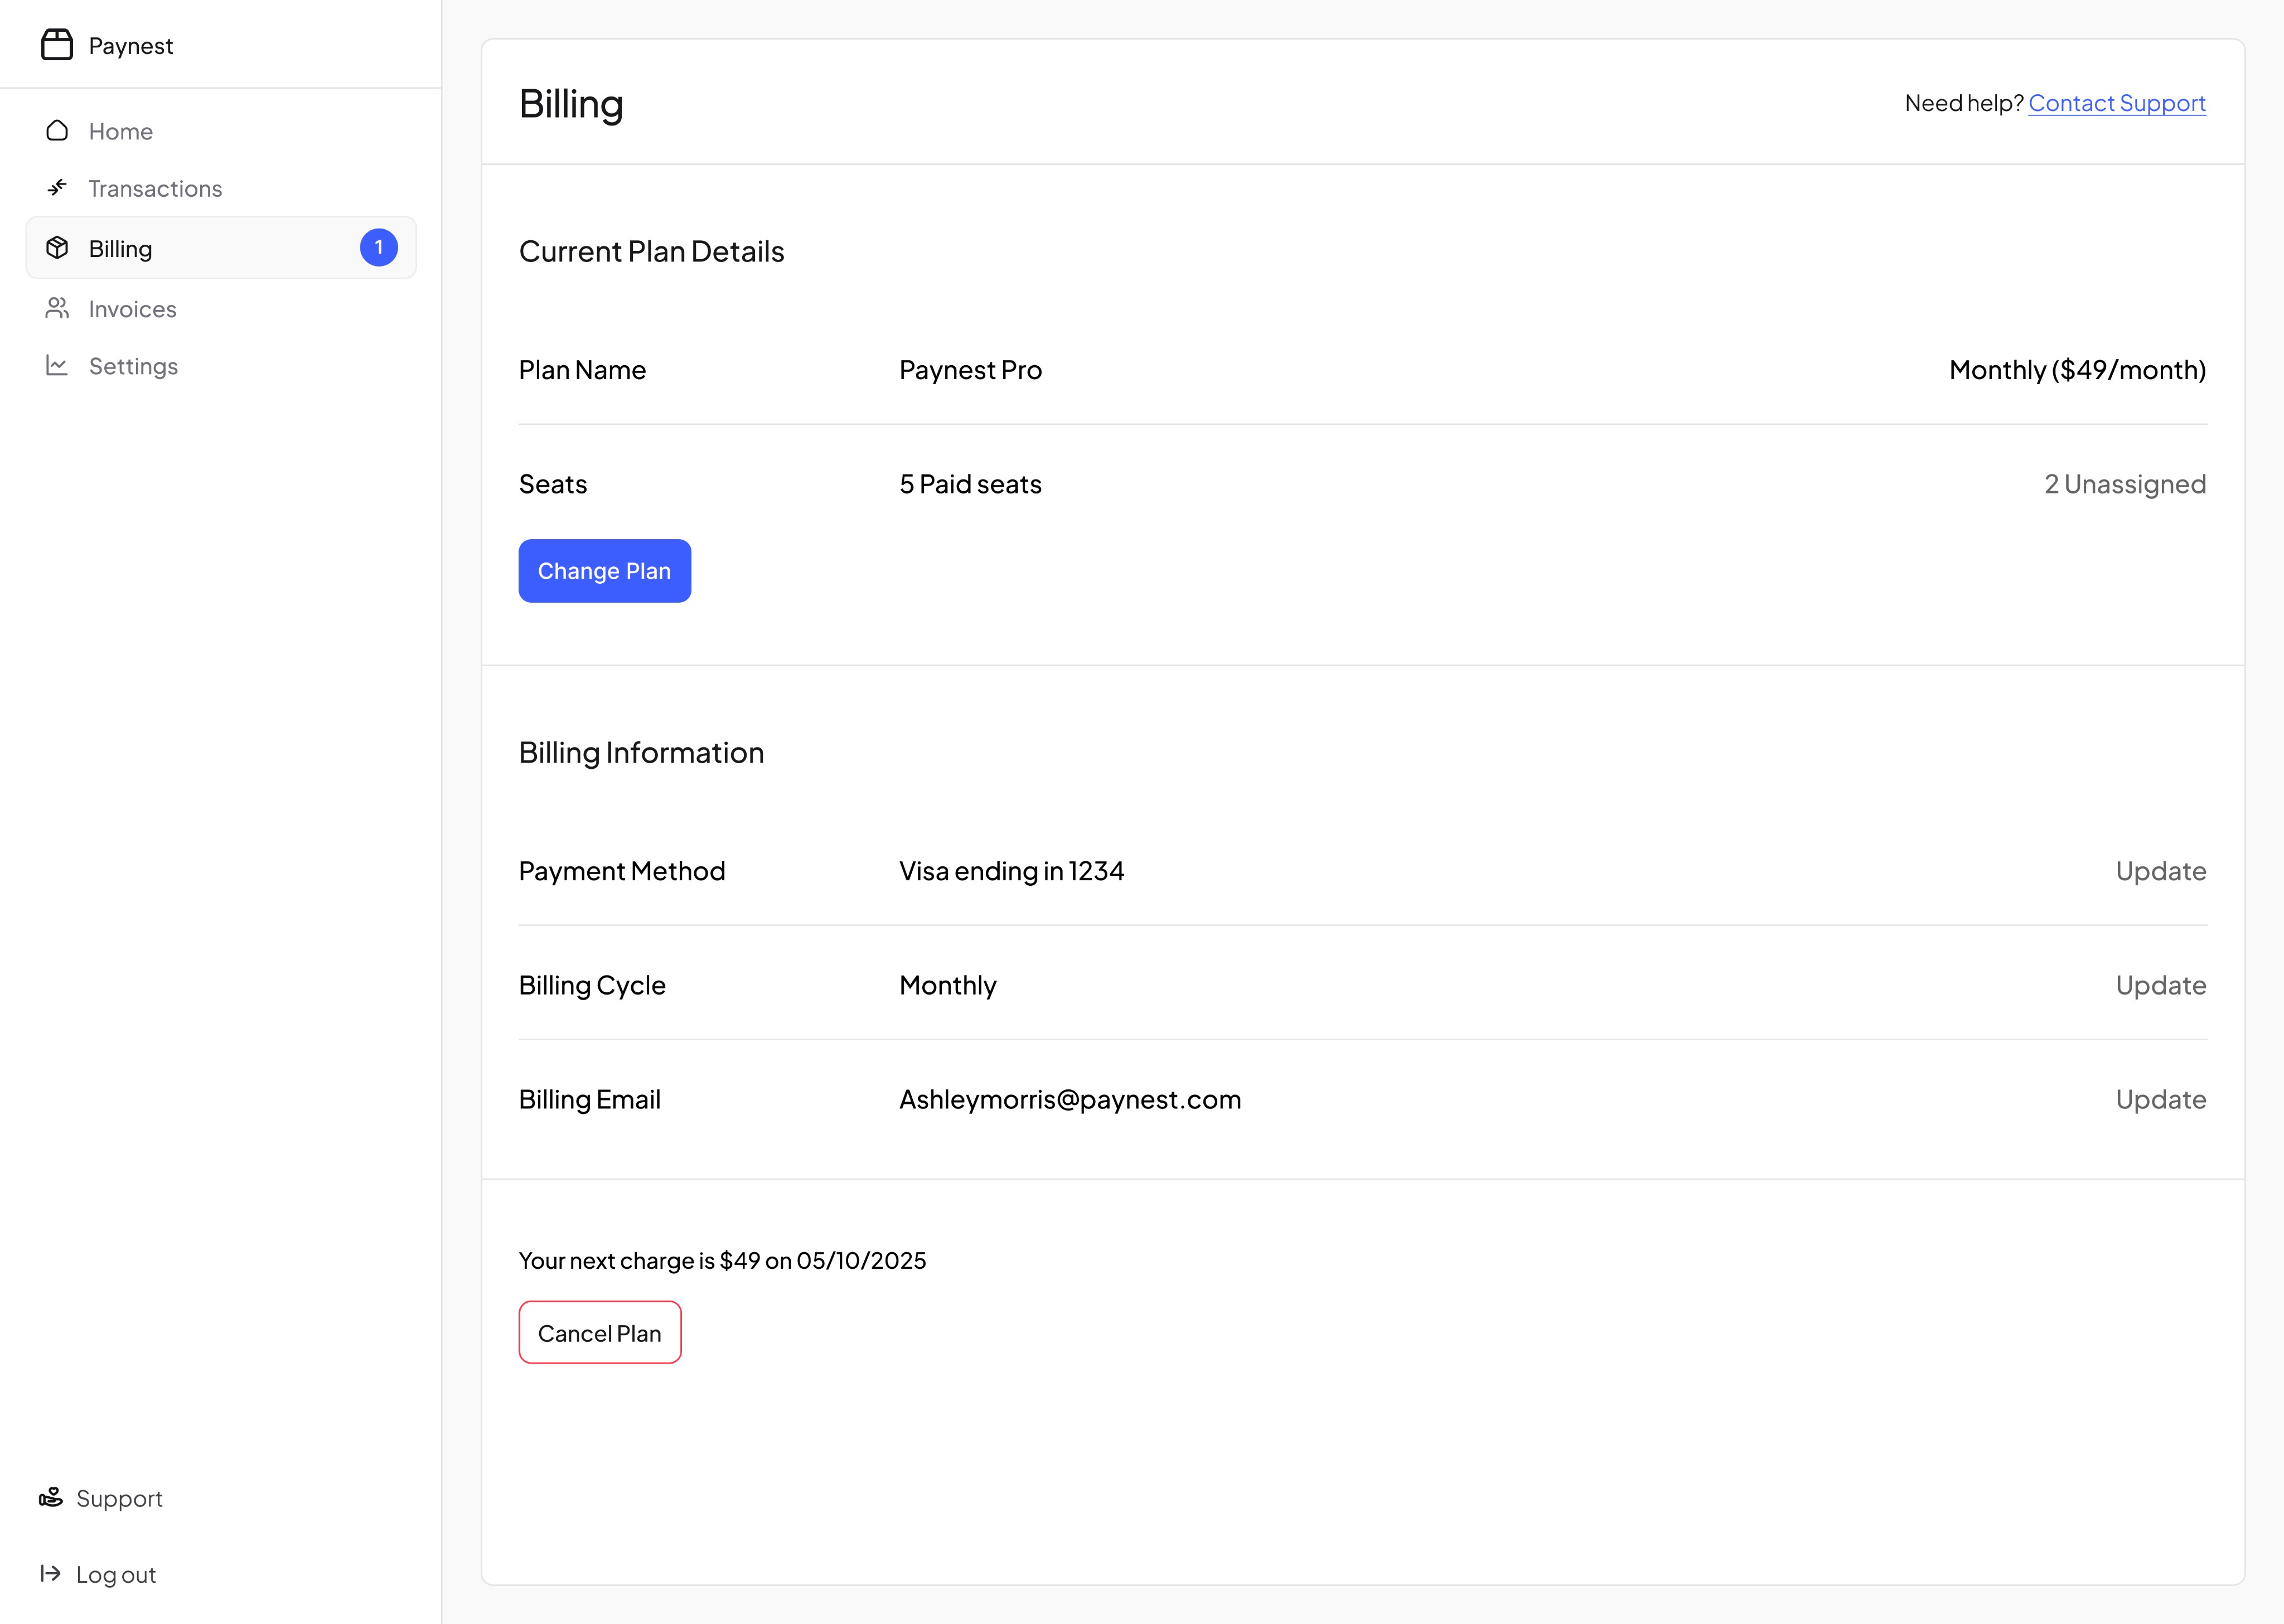Click the Settings chart icon

[x=57, y=366]
